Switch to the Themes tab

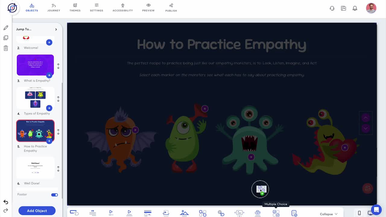75,8
